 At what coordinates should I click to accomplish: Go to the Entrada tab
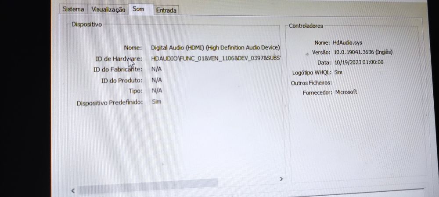pos(166,11)
